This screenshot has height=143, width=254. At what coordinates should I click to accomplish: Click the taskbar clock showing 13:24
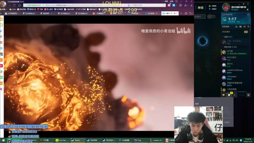(248, 140)
